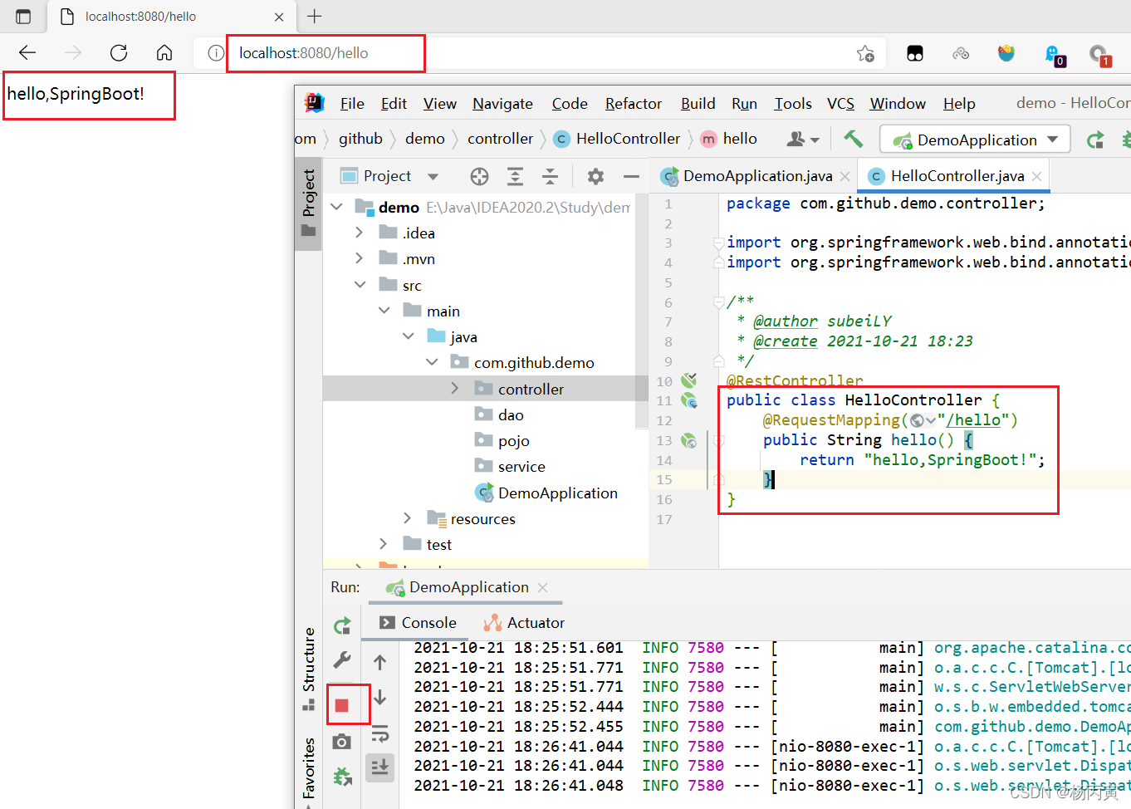Toggle scroll to end of console
The height and width of the screenshot is (809, 1131).
point(379,767)
